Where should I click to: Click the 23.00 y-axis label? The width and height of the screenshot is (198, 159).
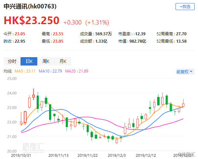(x=12, y=108)
